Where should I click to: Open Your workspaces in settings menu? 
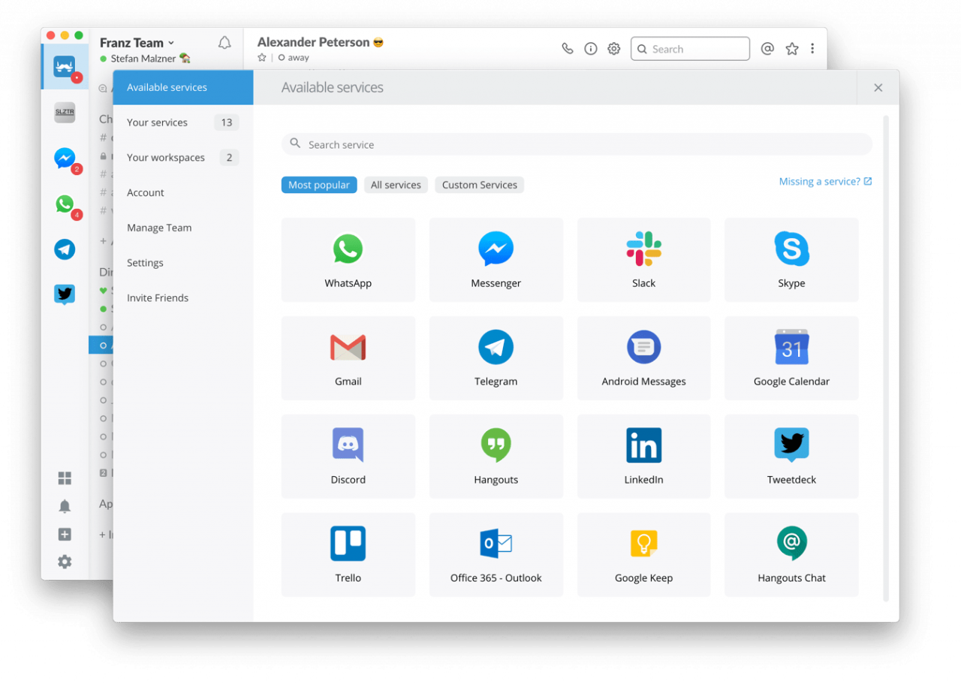[183, 158]
